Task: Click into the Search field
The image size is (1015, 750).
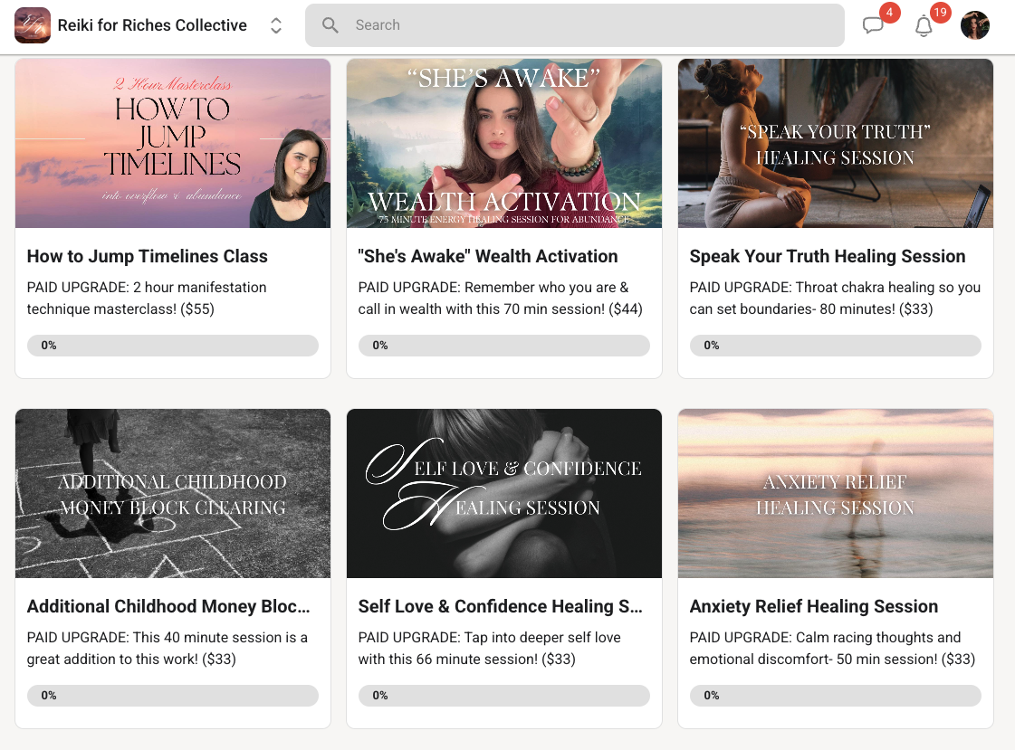Action: (x=574, y=25)
